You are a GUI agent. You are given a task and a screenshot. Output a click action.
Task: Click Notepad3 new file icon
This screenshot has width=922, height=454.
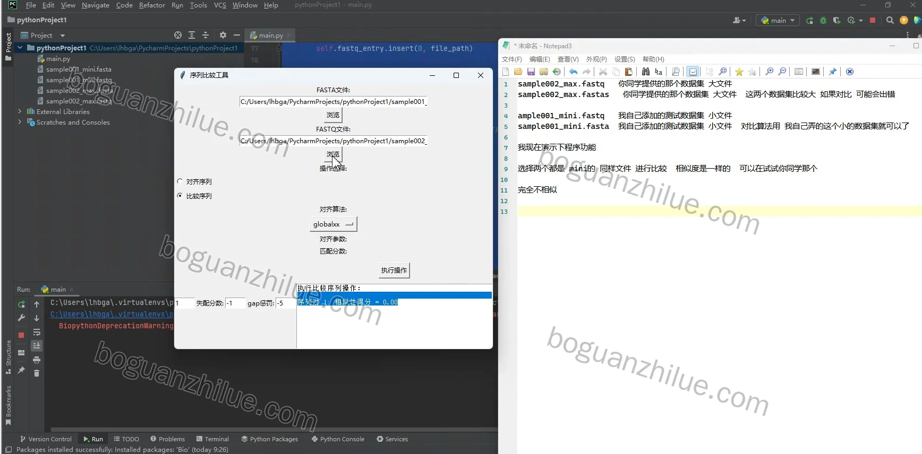click(x=506, y=72)
